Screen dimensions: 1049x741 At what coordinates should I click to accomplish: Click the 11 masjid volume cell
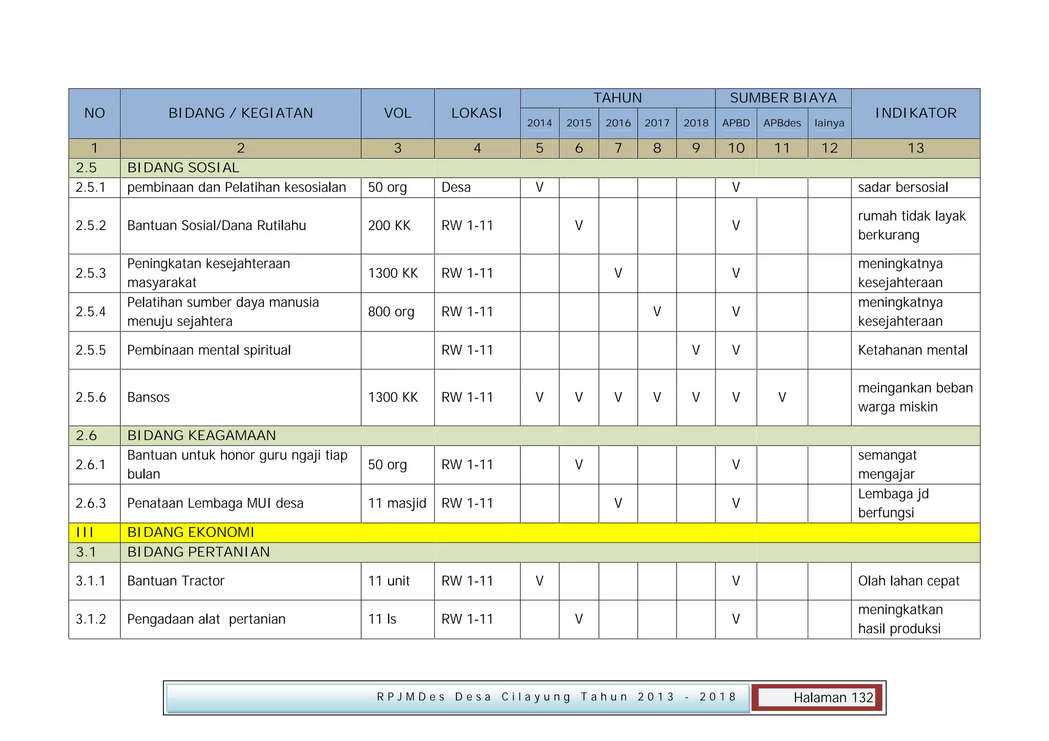click(x=397, y=503)
